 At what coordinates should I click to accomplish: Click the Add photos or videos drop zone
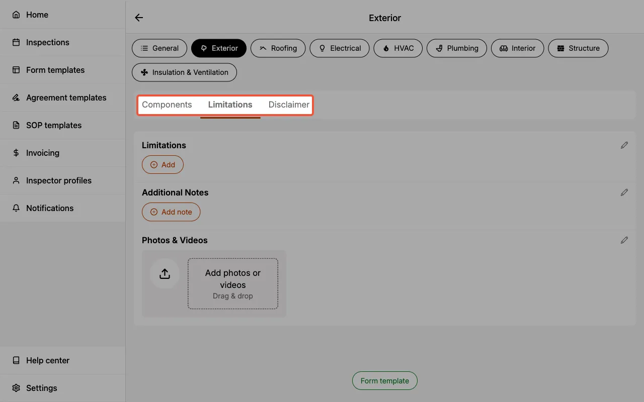(x=232, y=283)
